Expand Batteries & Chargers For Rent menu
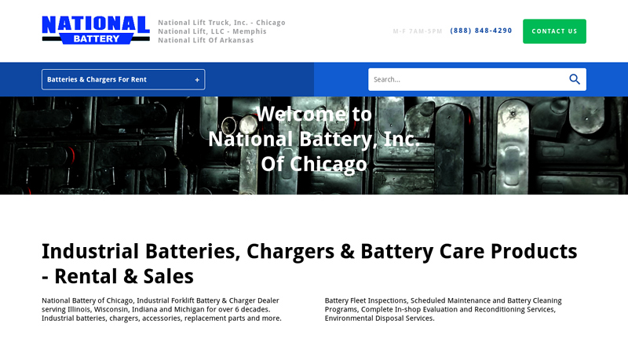The height and width of the screenshot is (353, 628). (x=123, y=79)
